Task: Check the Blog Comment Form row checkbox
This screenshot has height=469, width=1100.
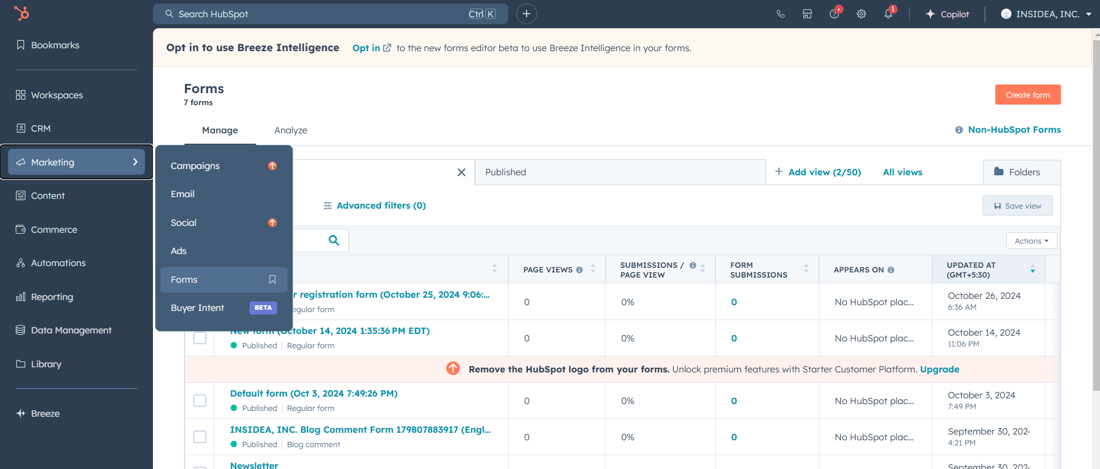Action: pos(200,437)
